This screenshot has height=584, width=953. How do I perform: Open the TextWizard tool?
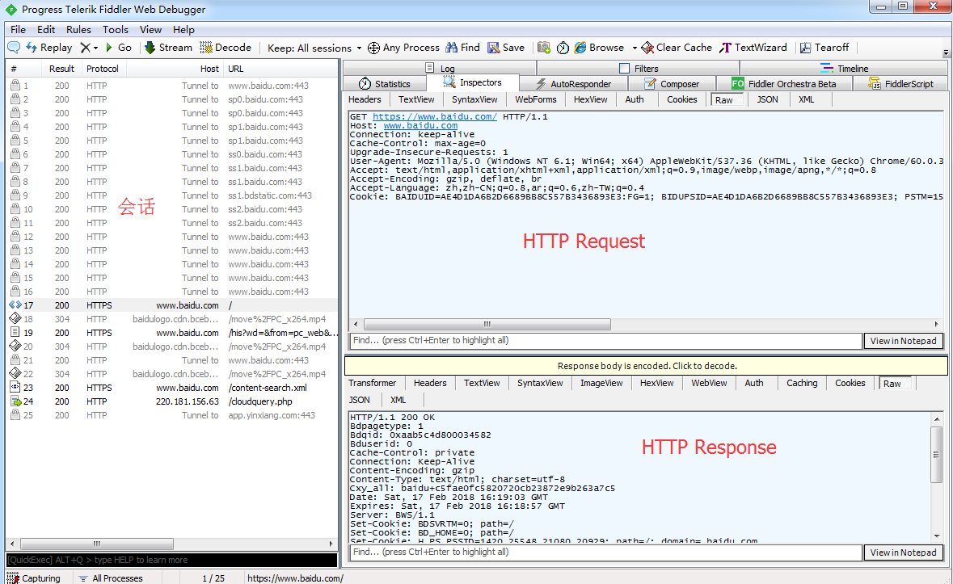[753, 48]
